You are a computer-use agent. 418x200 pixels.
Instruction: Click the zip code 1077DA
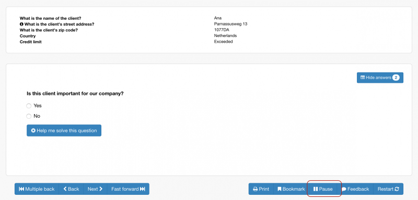pyautogui.click(x=222, y=30)
